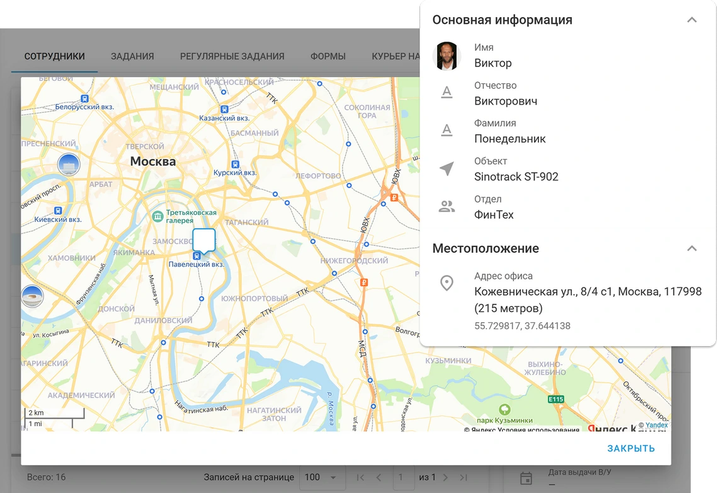Click the department icon next to ФинТех

coord(447,207)
